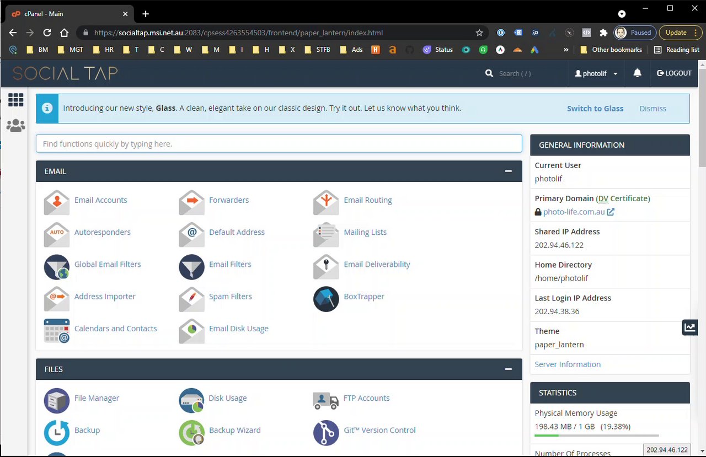The image size is (706, 457).
Task: Click the info icon on Glass banner
Action: point(47,108)
